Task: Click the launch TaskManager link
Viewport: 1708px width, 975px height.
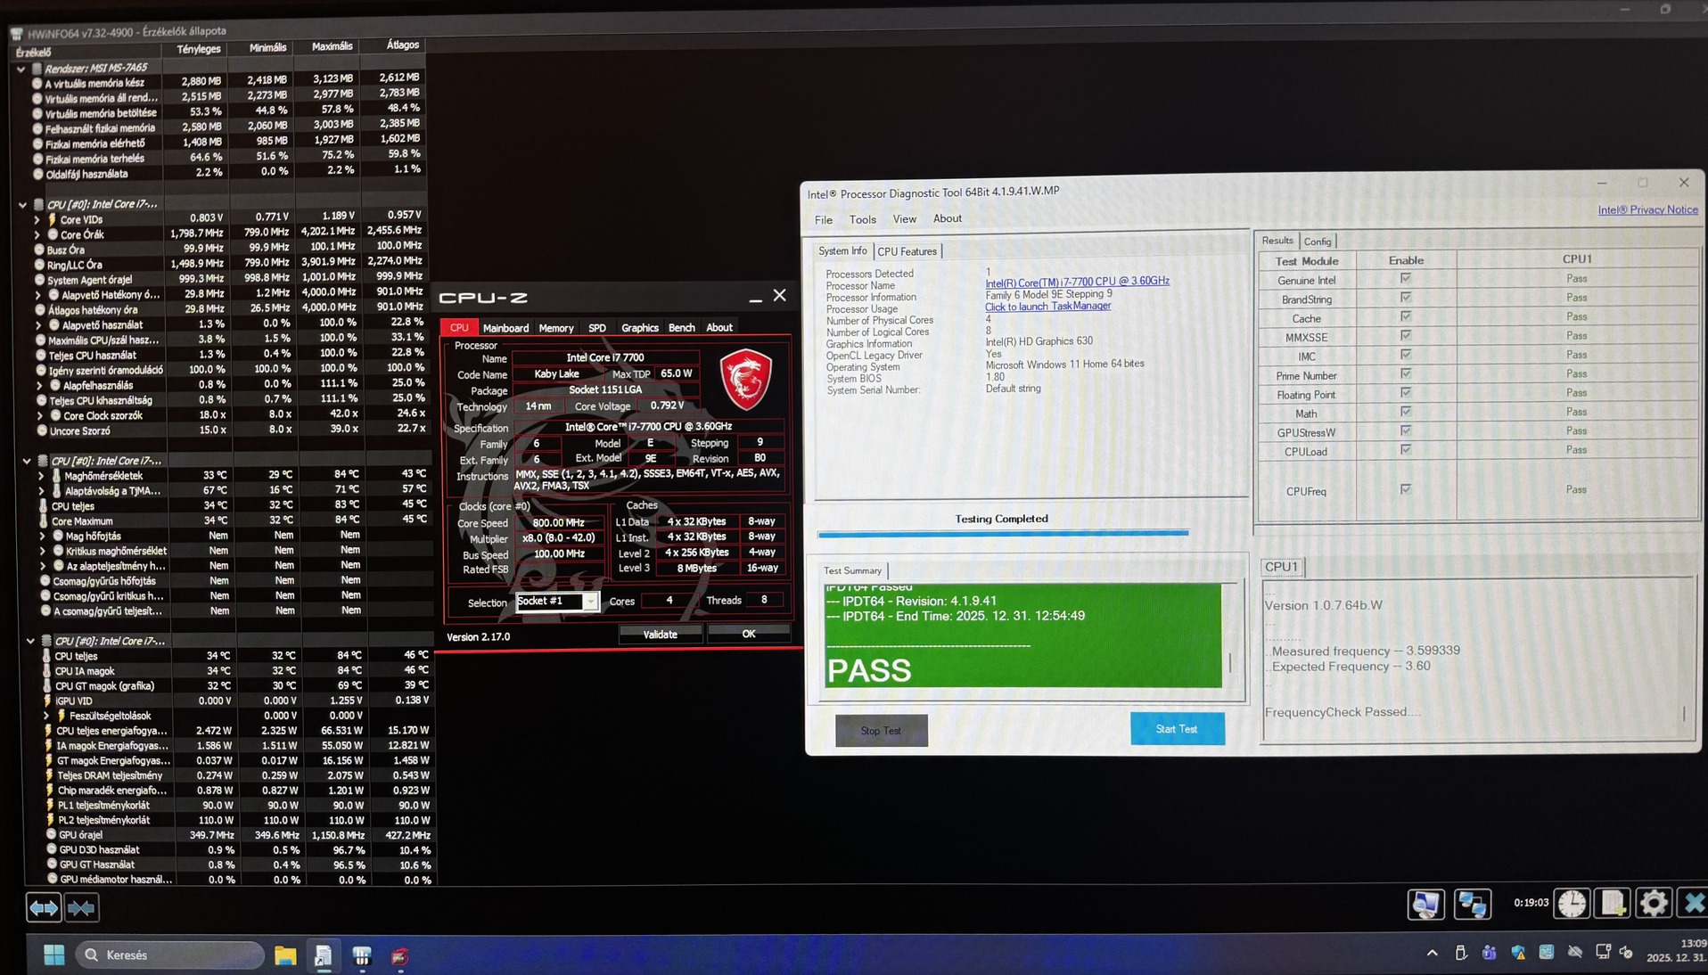Action: 1047,307
